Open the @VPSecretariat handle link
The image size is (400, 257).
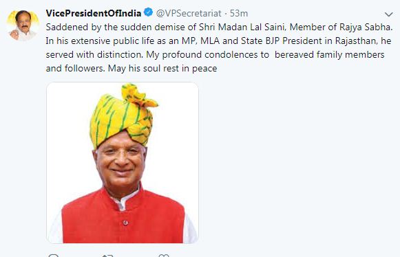click(189, 14)
